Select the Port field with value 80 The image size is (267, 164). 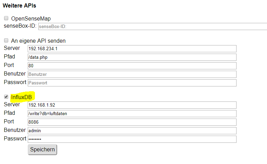click(x=132, y=66)
